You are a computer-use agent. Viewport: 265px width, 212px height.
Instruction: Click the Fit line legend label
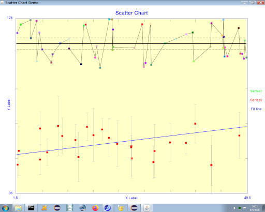(x=256, y=109)
